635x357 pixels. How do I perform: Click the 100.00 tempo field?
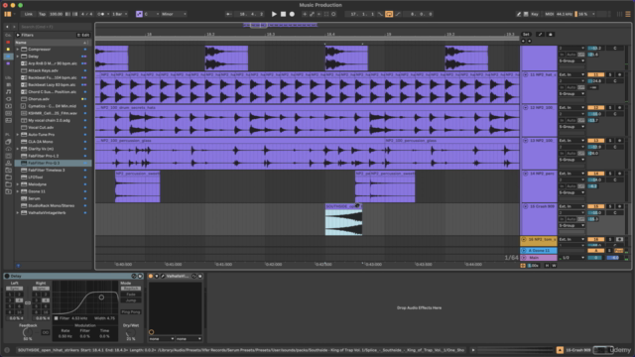point(56,14)
